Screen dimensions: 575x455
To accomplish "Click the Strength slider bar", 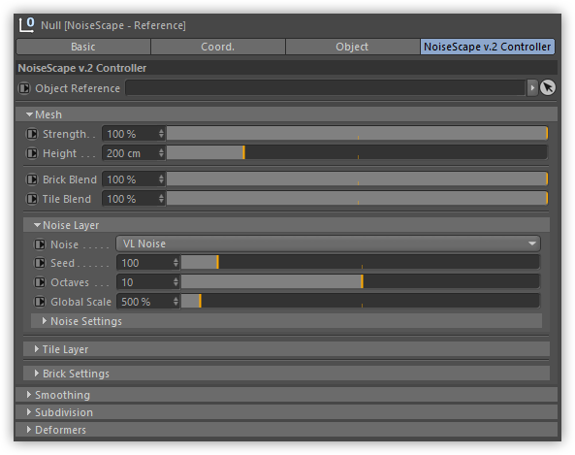I will point(357,133).
